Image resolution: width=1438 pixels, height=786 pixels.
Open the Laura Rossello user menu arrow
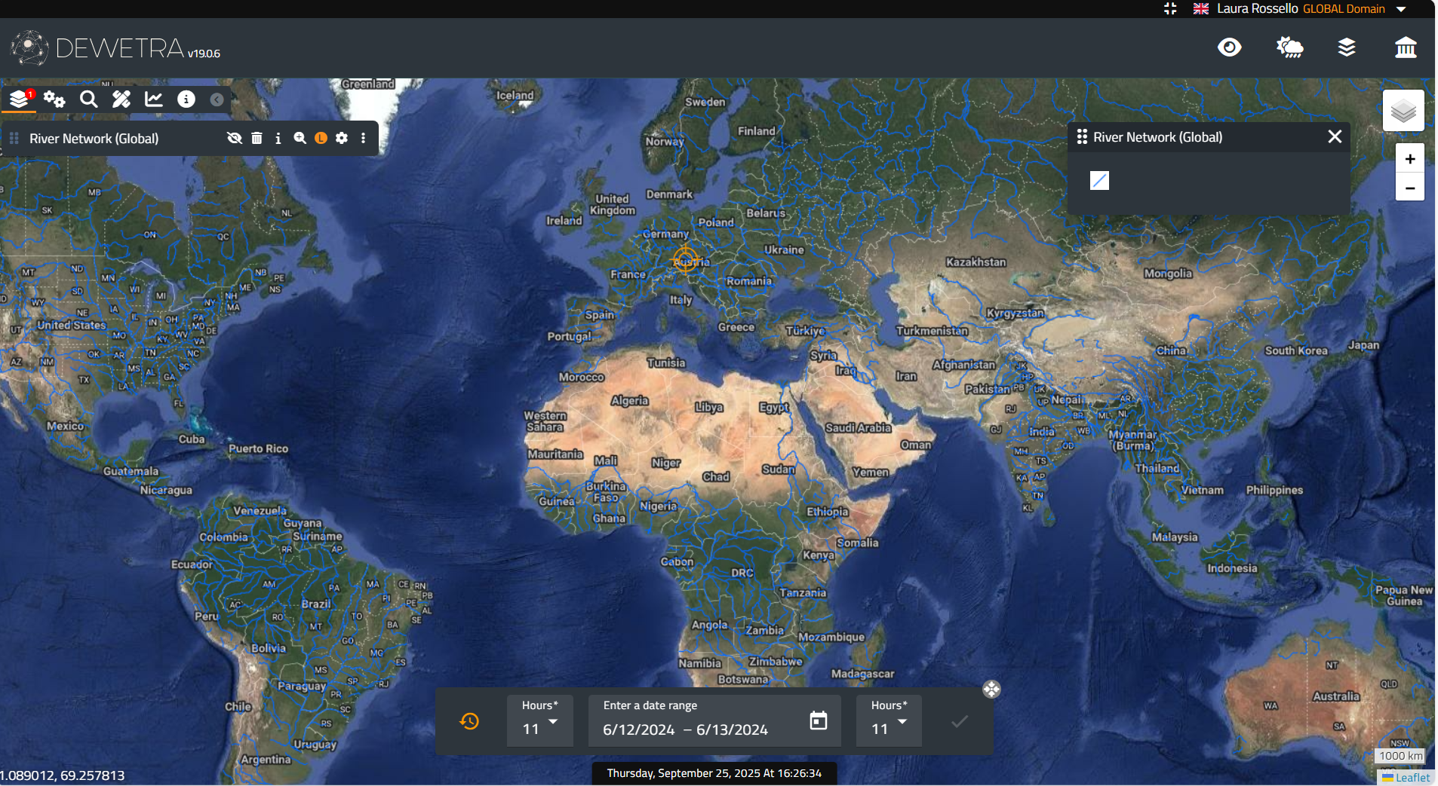point(1401,9)
